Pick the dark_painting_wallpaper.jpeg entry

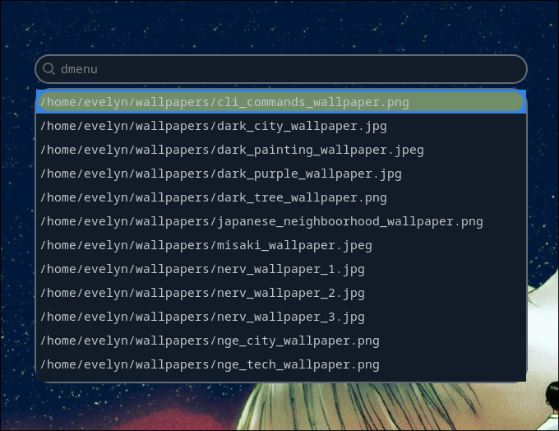point(232,151)
